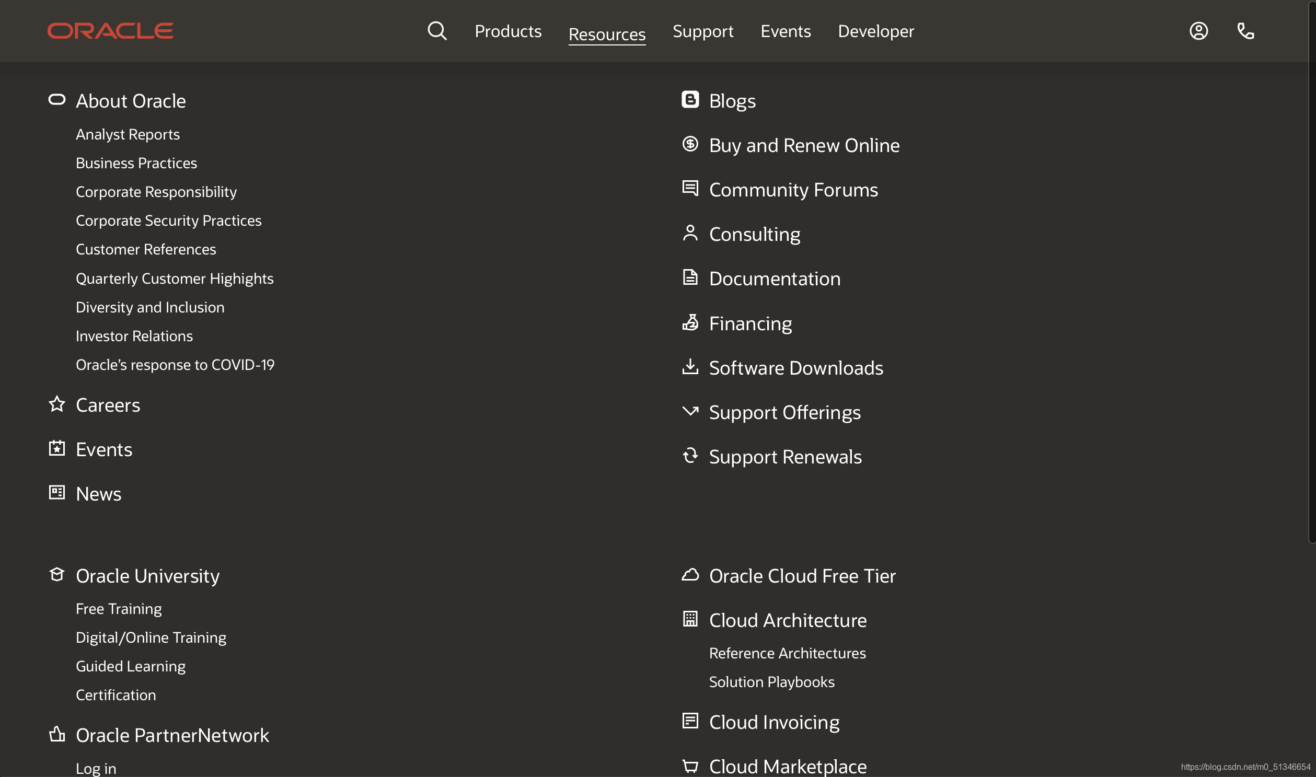Open the Analyst Reports link
1316x777 pixels.
point(127,135)
